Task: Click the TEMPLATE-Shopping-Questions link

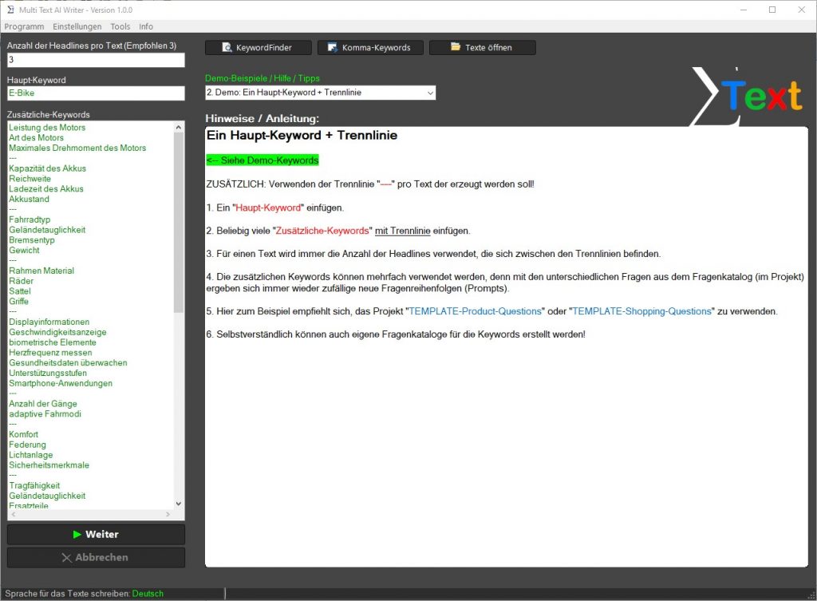Action: point(641,311)
